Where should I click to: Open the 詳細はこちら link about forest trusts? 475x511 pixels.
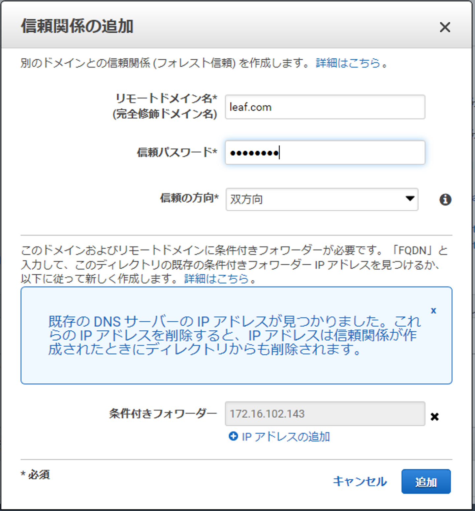click(x=348, y=63)
